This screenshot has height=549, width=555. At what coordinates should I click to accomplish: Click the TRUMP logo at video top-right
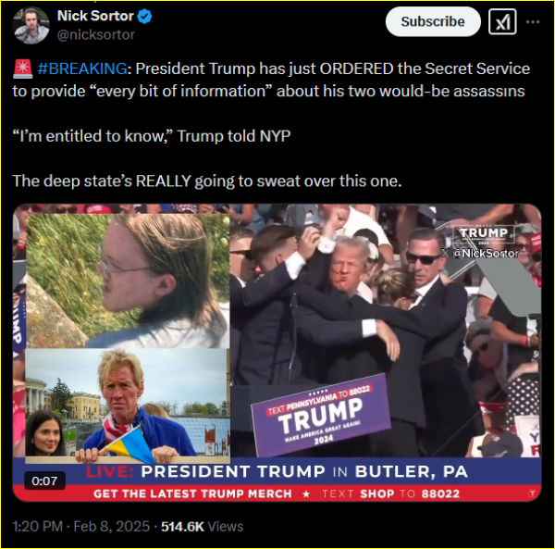click(x=484, y=234)
